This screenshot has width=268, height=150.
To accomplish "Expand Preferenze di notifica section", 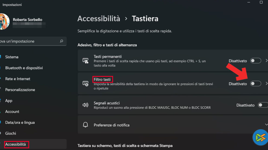I will [x=266, y=124].
